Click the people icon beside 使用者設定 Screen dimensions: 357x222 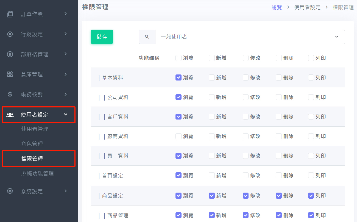[x=10, y=115]
